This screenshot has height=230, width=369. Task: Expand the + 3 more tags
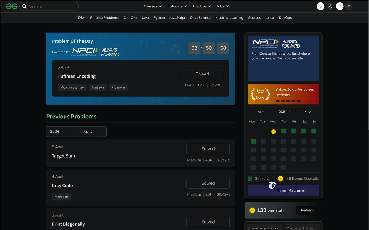[x=118, y=87]
